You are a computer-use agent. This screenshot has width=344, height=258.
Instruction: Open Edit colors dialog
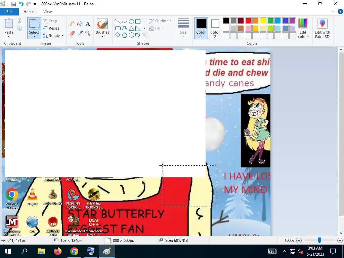(303, 29)
